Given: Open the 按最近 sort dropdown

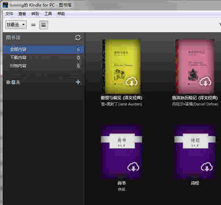Looking at the screenshot, I should [x=16, y=25].
